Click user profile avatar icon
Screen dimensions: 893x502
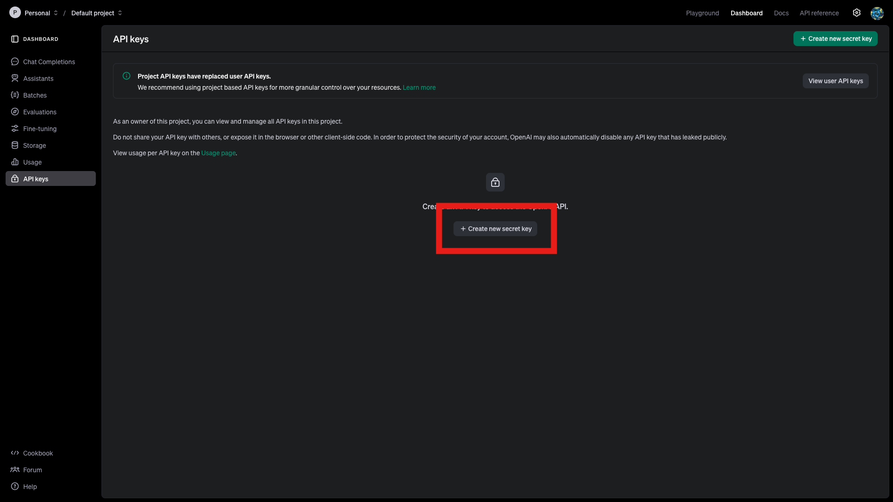876,13
